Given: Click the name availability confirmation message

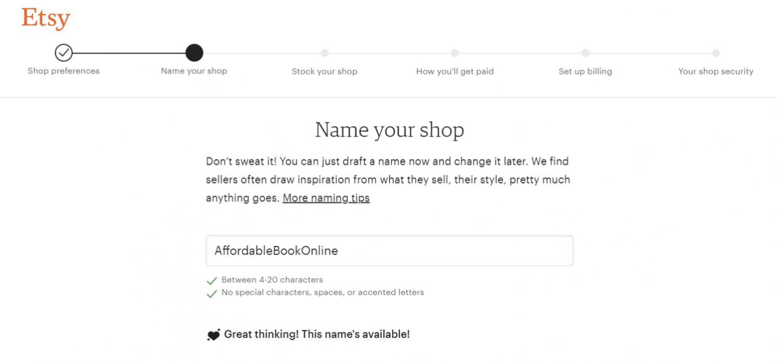Looking at the screenshot, I should pos(316,334).
